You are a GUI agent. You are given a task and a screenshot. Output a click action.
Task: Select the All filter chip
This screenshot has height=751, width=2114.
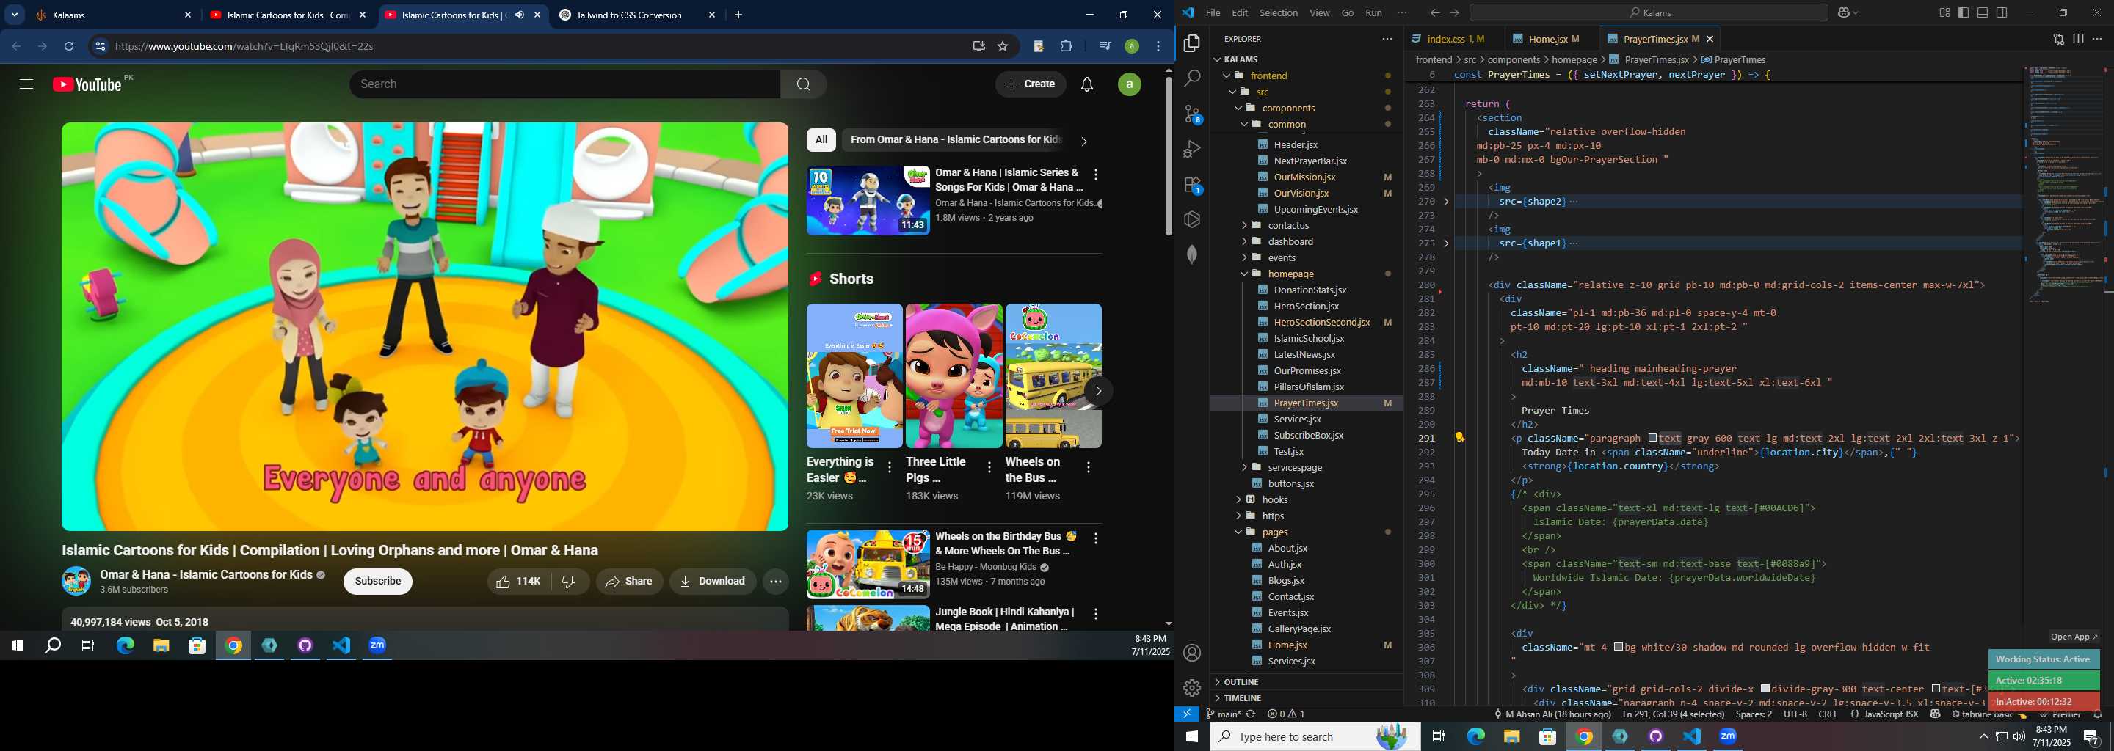click(x=821, y=140)
